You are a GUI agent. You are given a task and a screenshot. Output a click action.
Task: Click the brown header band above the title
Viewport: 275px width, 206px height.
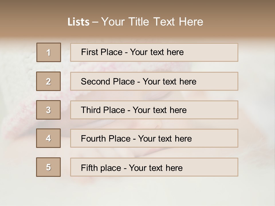click(x=137, y=6)
